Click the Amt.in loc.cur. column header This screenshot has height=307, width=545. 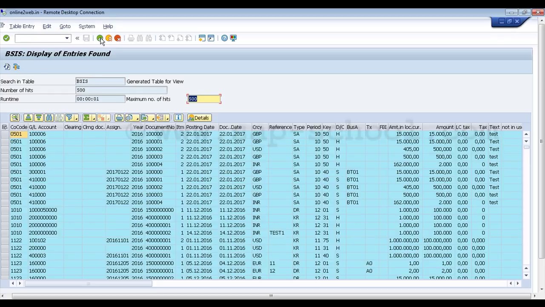pyautogui.click(x=404, y=127)
